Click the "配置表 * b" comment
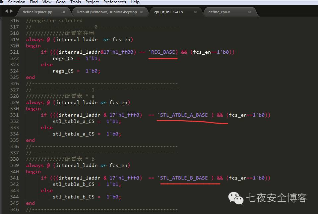Screen dimensions: 318x214 point(80,159)
